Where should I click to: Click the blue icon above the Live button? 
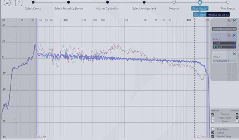coord(235,21)
